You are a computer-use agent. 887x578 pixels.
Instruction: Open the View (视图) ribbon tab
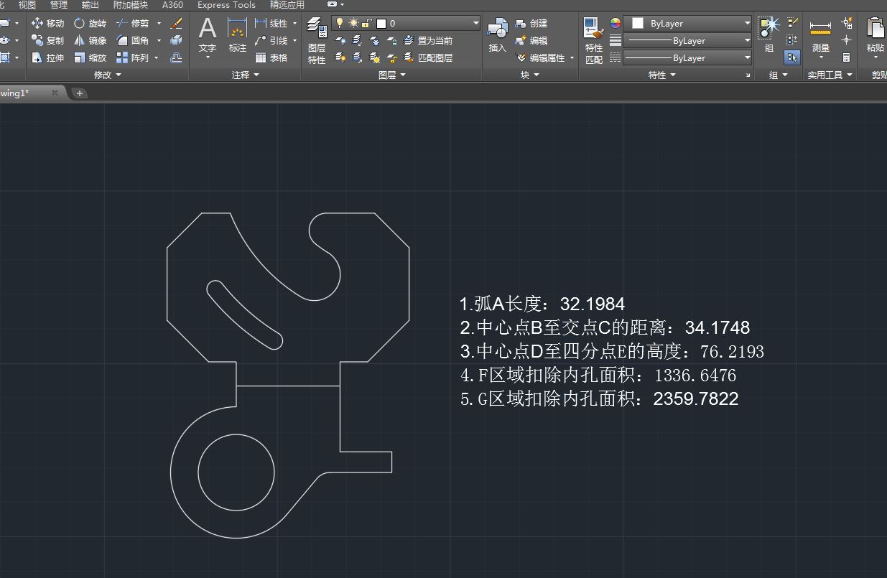27,4
